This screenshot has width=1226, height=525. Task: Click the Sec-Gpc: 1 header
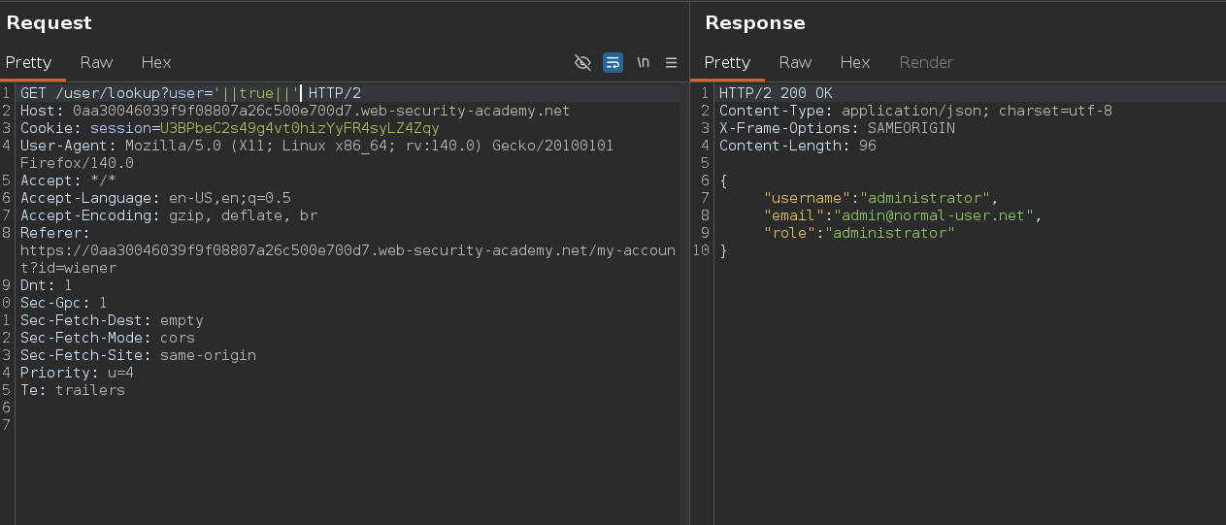coord(63,303)
